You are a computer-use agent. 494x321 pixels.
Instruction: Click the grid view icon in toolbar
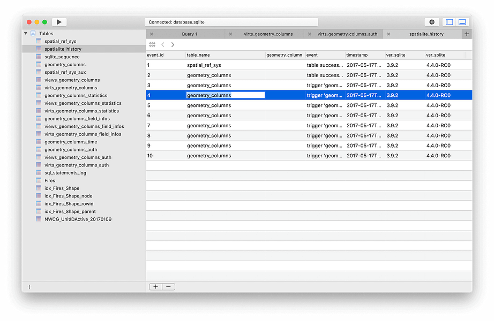152,45
